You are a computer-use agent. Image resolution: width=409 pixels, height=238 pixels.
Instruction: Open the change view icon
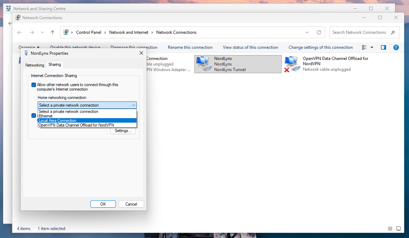click(x=364, y=48)
